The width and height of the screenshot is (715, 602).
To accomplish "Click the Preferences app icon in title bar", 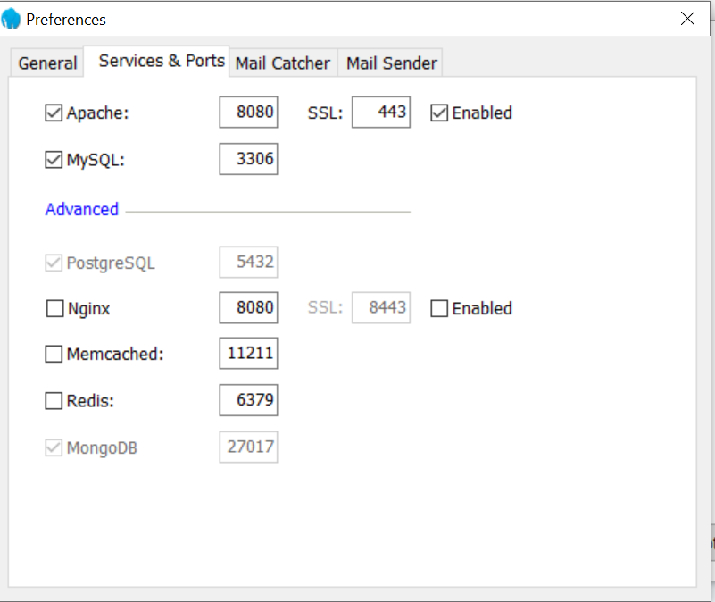I will tap(12, 19).
